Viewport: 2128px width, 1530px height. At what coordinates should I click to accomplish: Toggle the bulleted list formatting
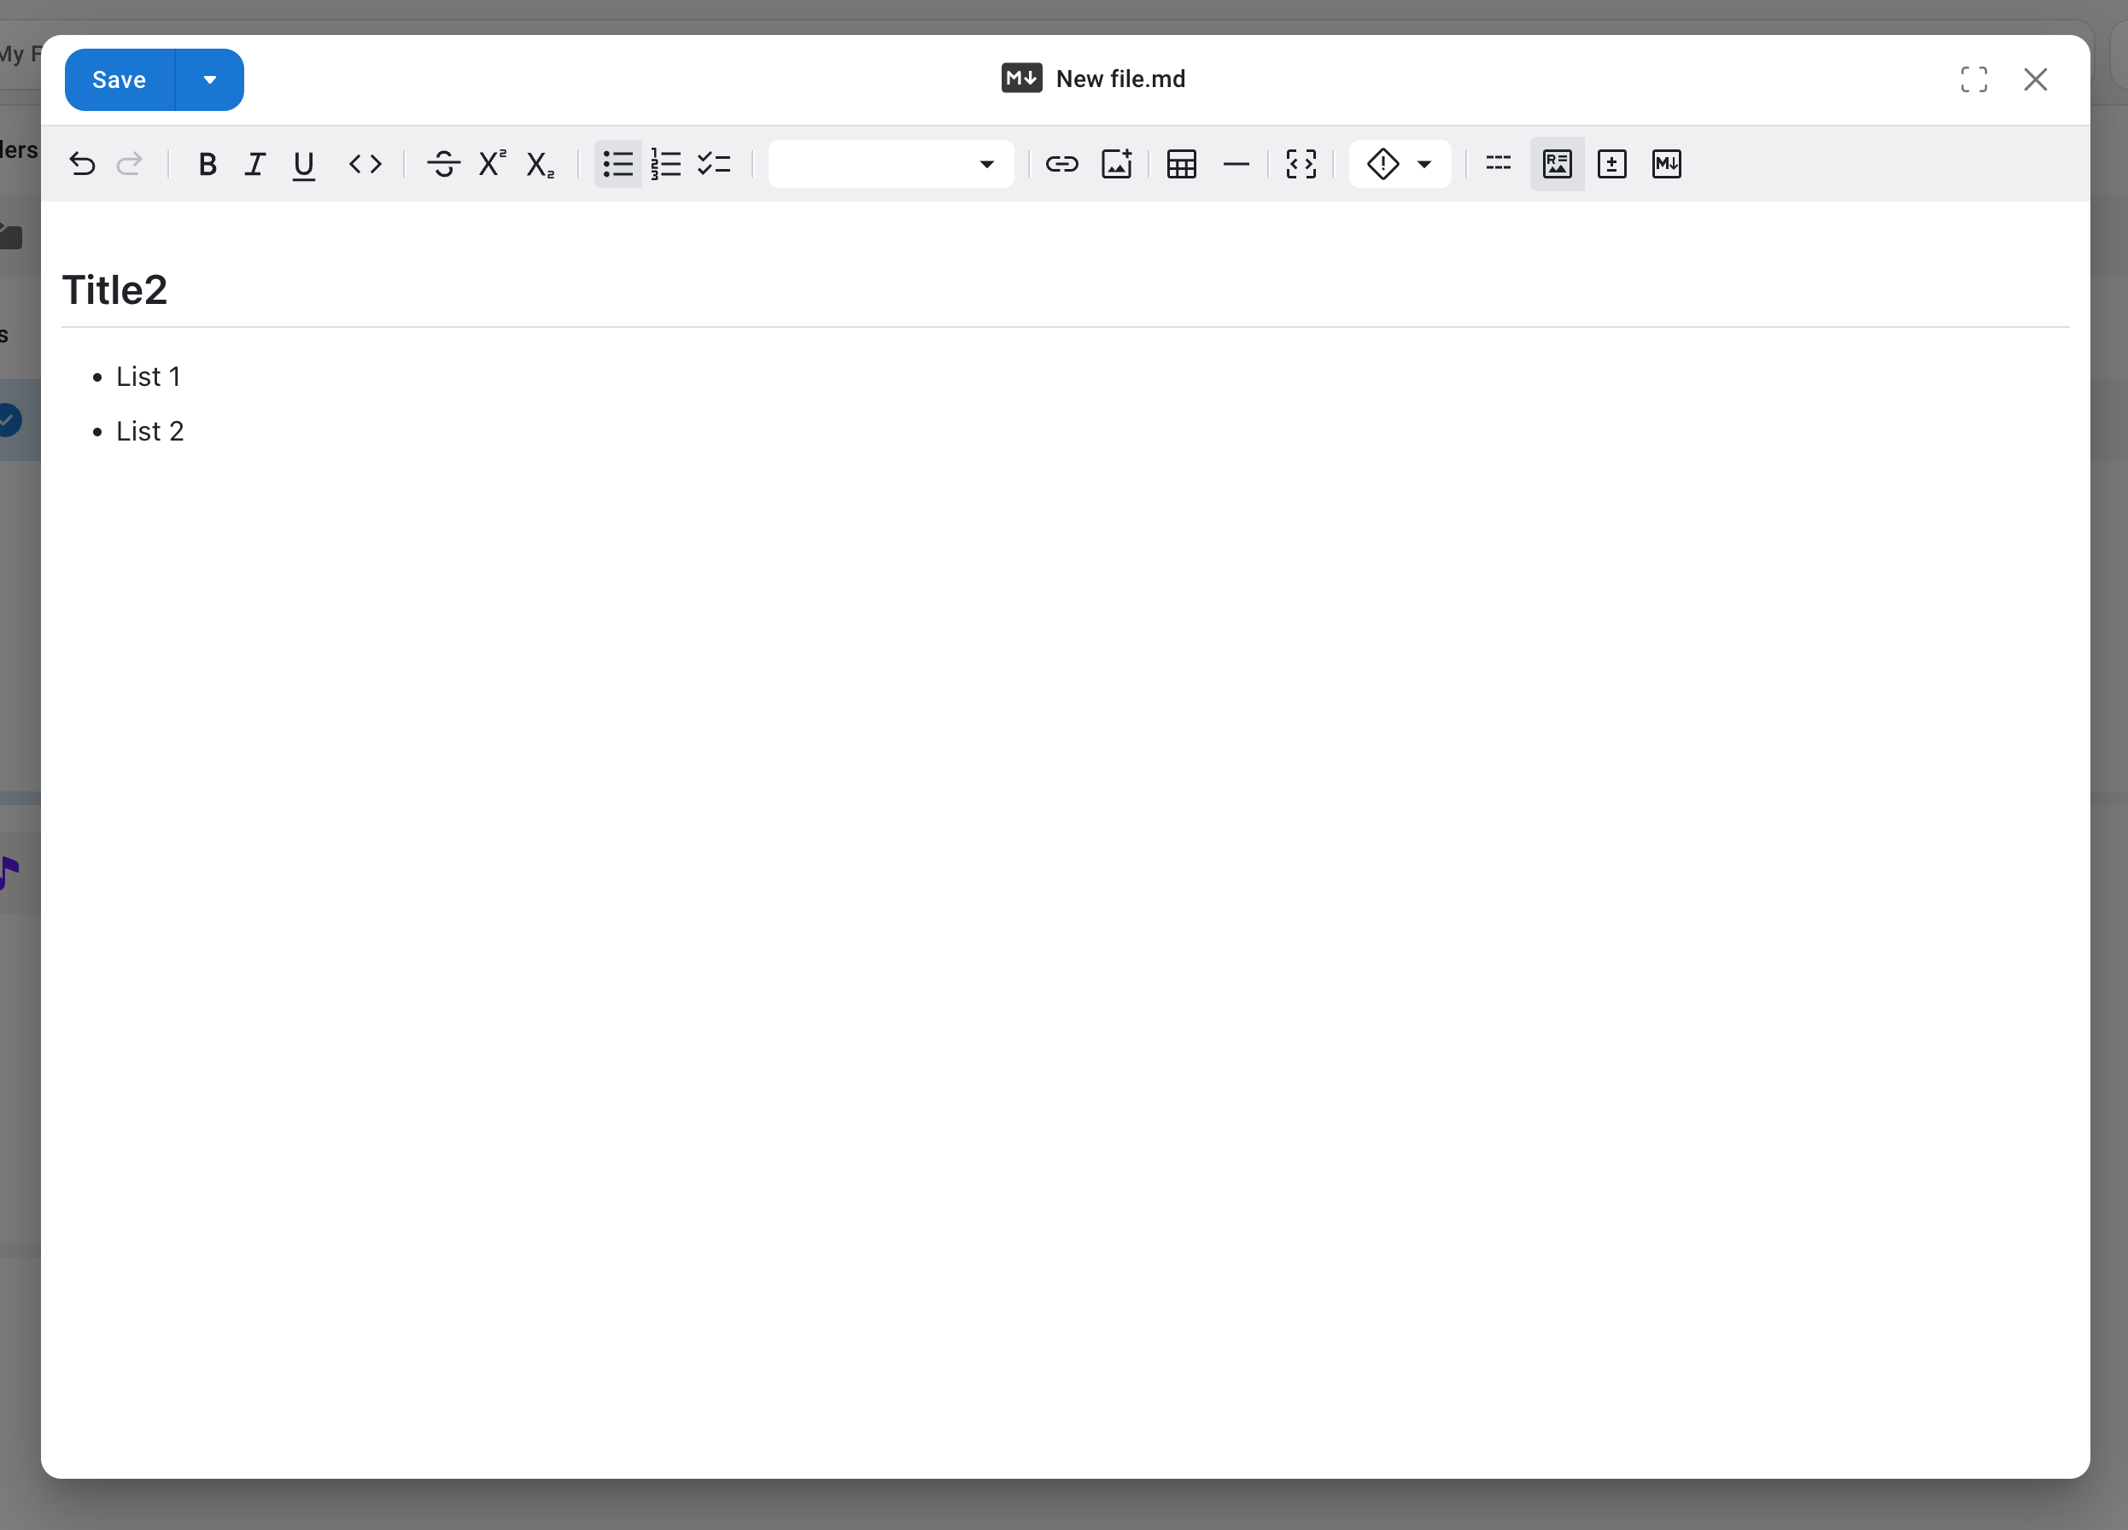pos(617,163)
